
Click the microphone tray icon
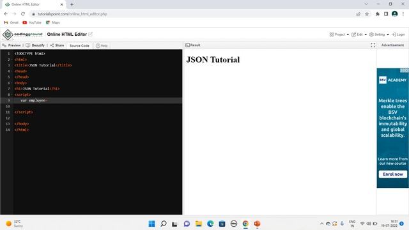pos(342,224)
